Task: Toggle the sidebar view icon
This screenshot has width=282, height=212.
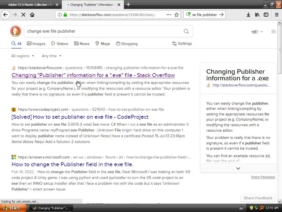Action: (x=266, y=15)
